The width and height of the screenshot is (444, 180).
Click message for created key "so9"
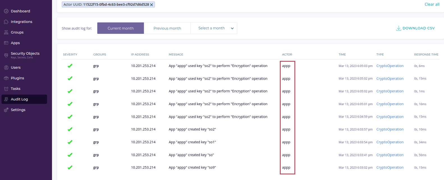pos(192,168)
